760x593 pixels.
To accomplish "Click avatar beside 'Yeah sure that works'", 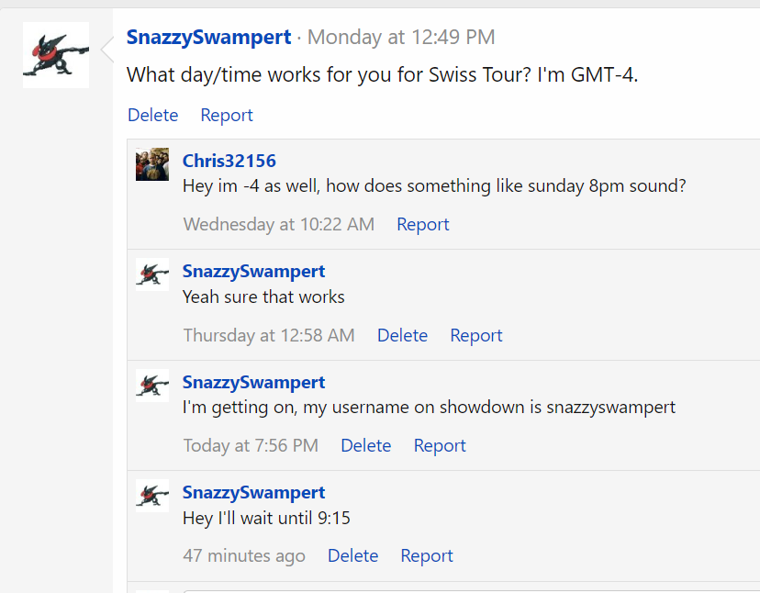I will pos(152,274).
